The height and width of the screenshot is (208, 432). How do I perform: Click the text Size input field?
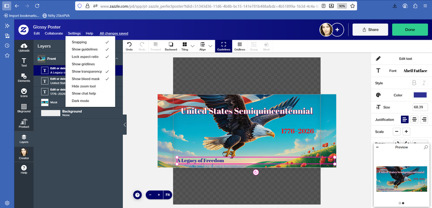[420, 107]
